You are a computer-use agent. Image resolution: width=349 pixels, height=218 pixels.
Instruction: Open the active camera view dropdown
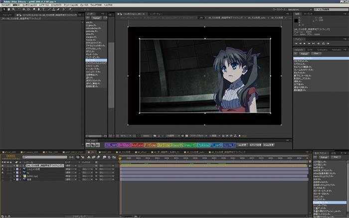click(x=197, y=136)
